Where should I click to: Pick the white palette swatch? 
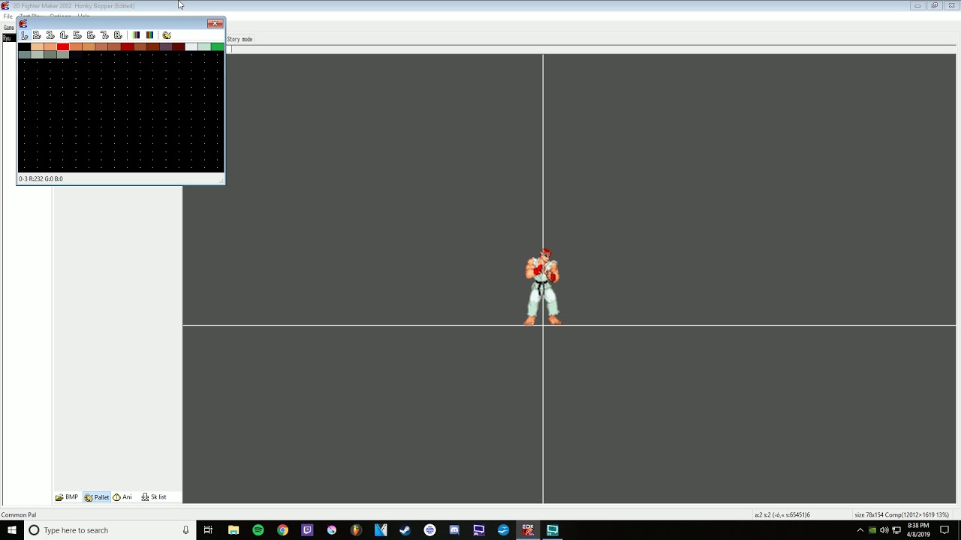tap(191, 47)
